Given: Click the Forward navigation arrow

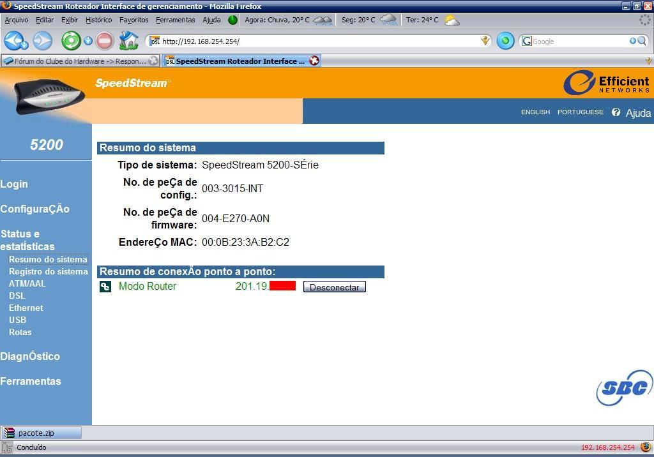Looking at the screenshot, I should pyautogui.click(x=43, y=41).
